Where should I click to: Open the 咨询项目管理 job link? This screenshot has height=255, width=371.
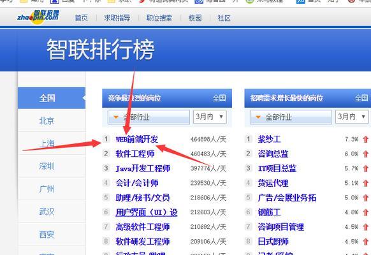(x=281, y=227)
